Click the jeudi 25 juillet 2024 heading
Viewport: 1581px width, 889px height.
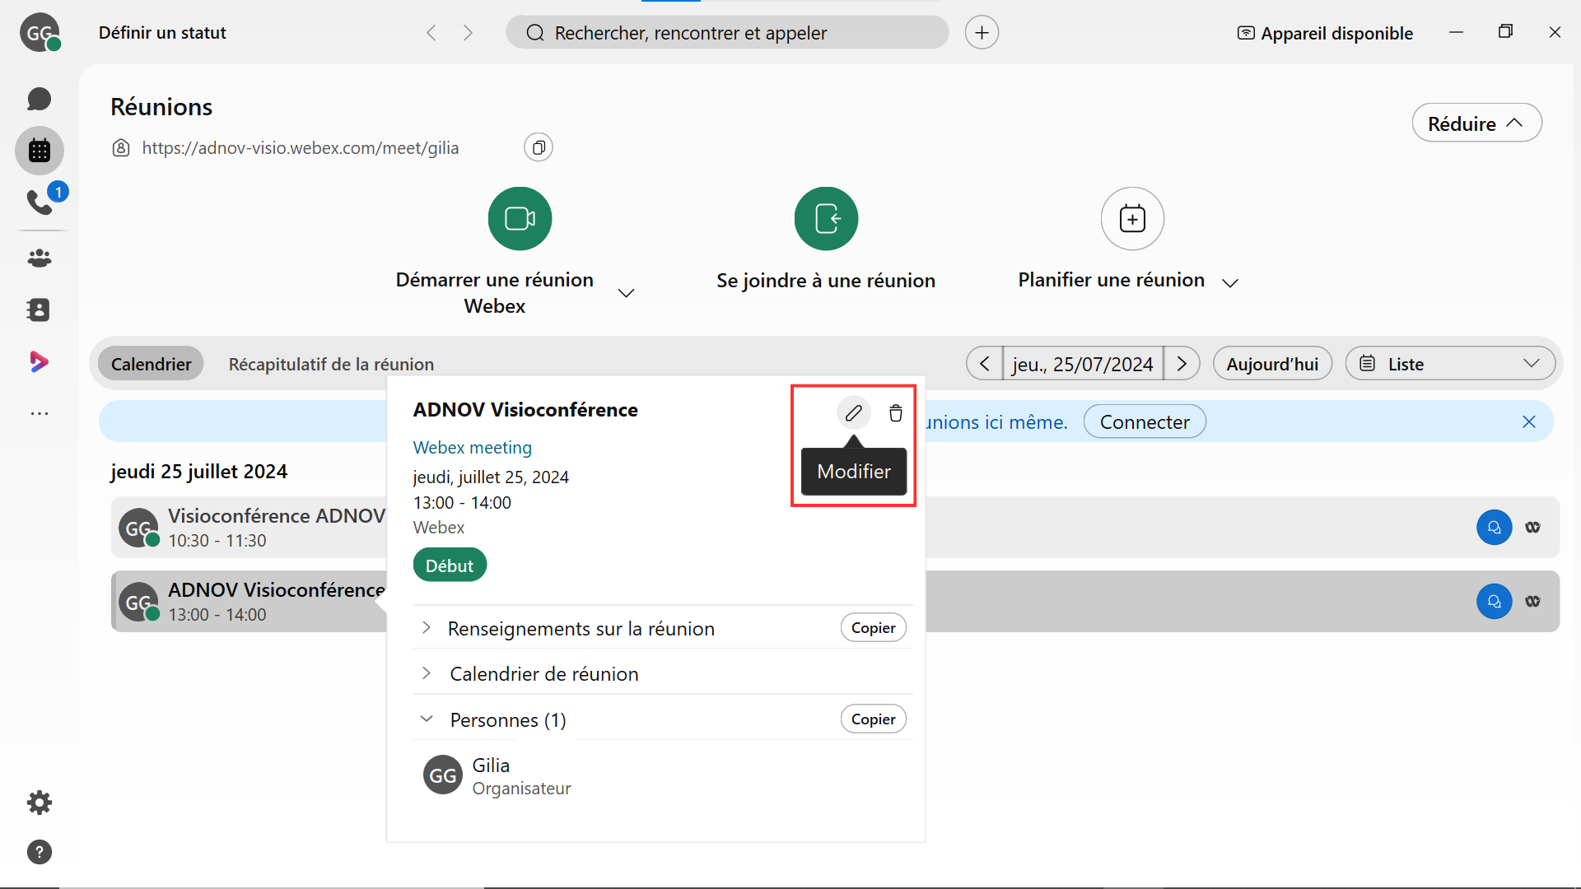coord(198,472)
